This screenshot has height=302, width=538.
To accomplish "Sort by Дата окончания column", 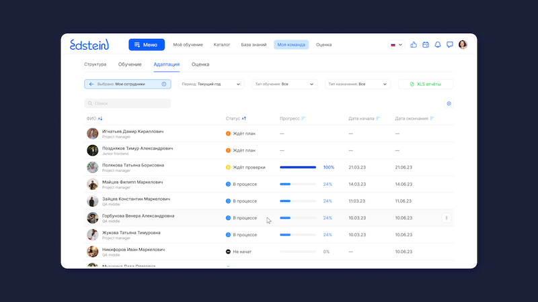I will pyautogui.click(x=414, y=119).
